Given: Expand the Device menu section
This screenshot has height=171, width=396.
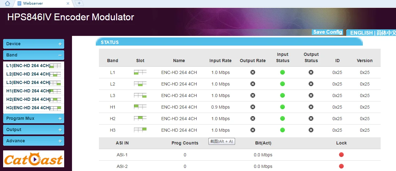Looking at the screenshot, I should [x=60, y=44].
